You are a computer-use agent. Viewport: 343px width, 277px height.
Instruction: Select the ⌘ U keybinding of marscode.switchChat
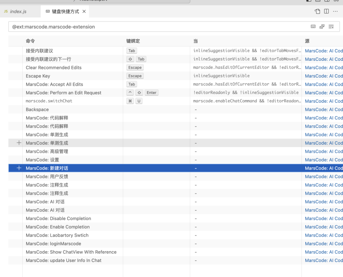134,101
